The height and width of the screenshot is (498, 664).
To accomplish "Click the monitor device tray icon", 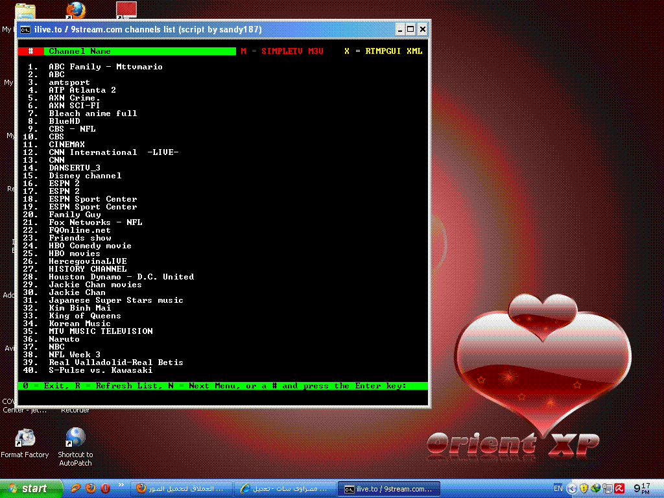I will 608,489.
